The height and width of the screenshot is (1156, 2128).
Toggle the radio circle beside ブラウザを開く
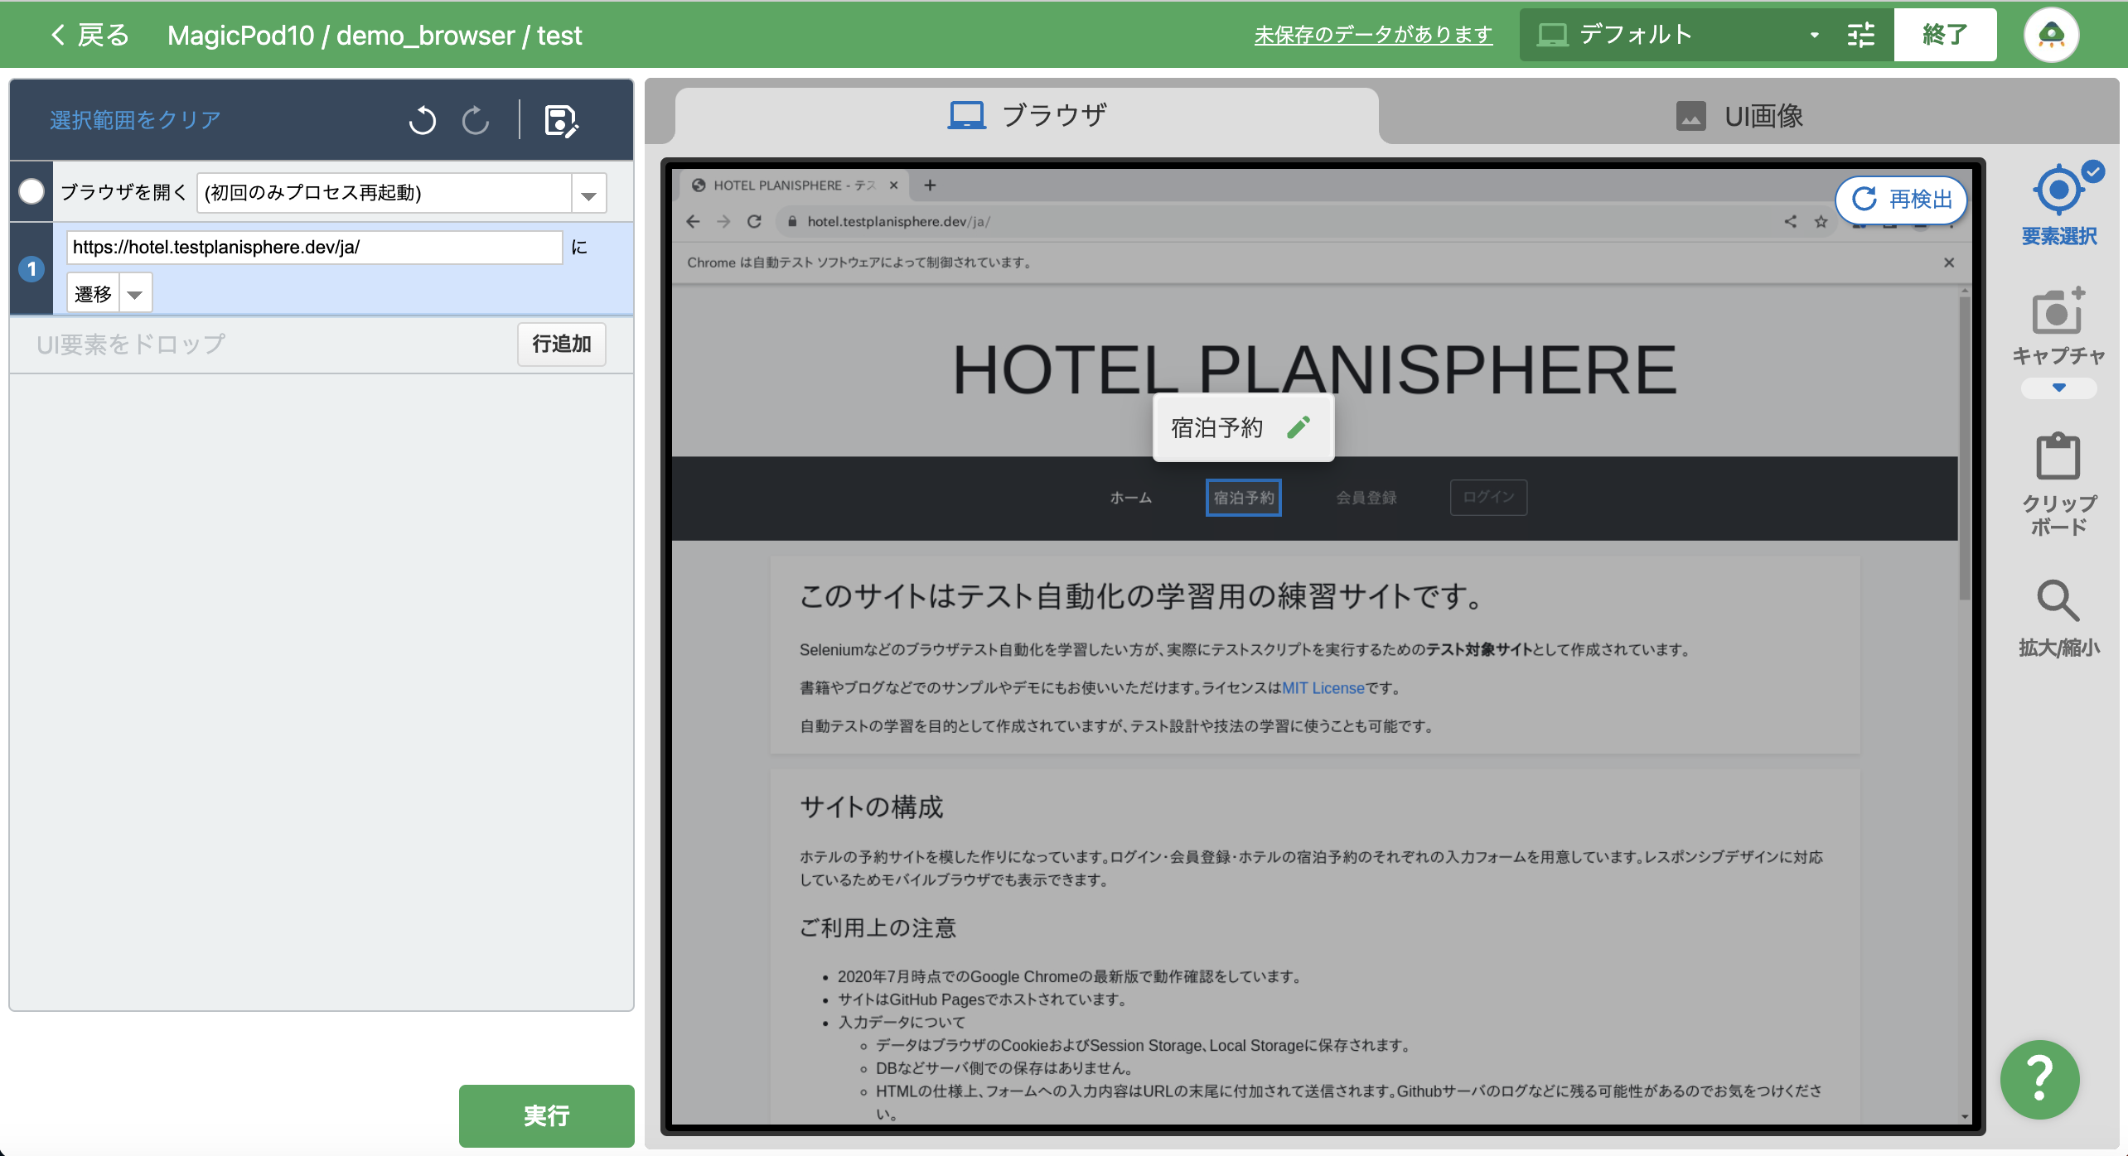tap(31, 192)
